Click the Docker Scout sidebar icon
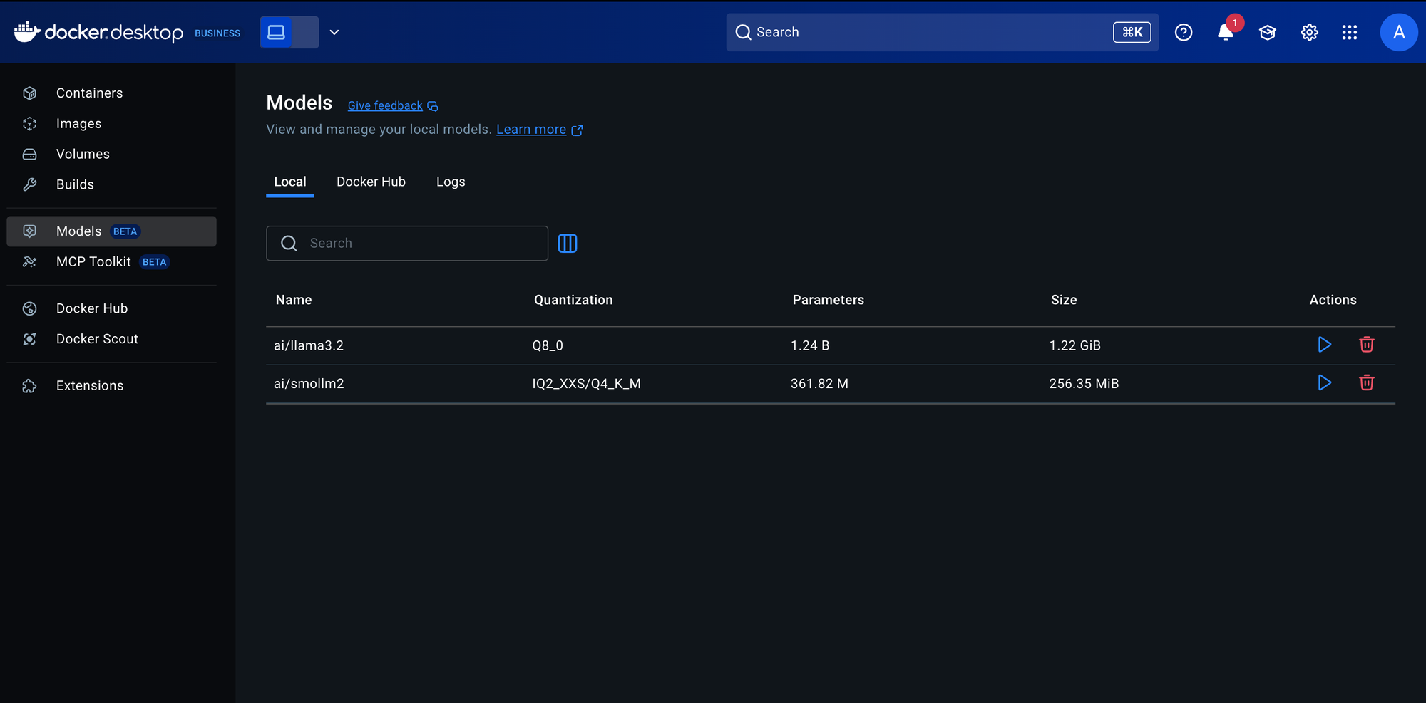1426x703 pixels. pyautogui.click(x=30, y=339)
